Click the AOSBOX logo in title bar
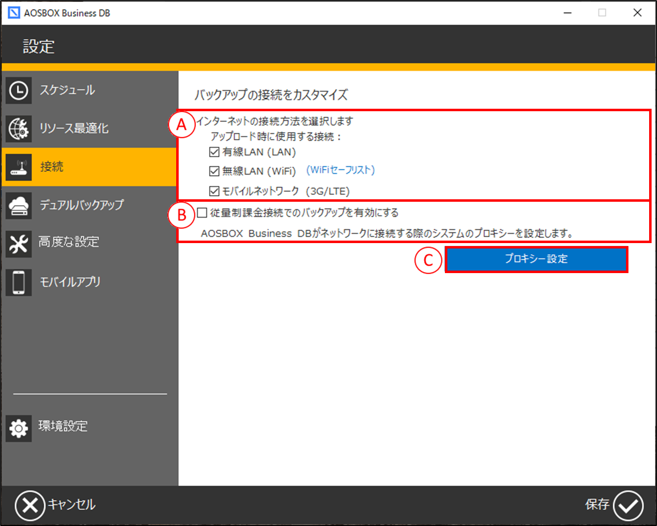 (14, 13)
